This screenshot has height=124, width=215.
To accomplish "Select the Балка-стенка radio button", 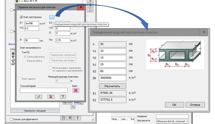I will click(25, 61).
